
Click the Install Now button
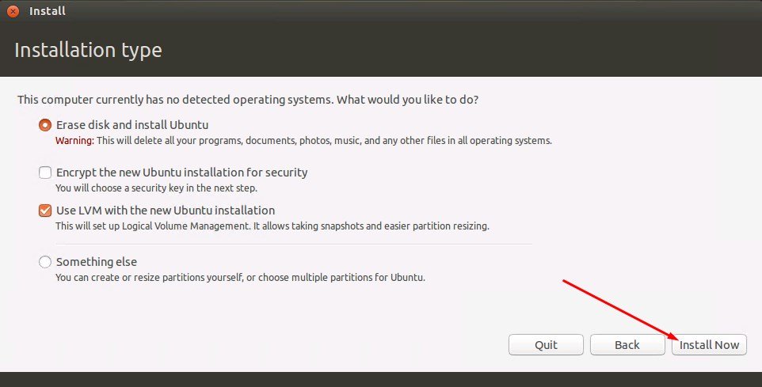[709, 345]
